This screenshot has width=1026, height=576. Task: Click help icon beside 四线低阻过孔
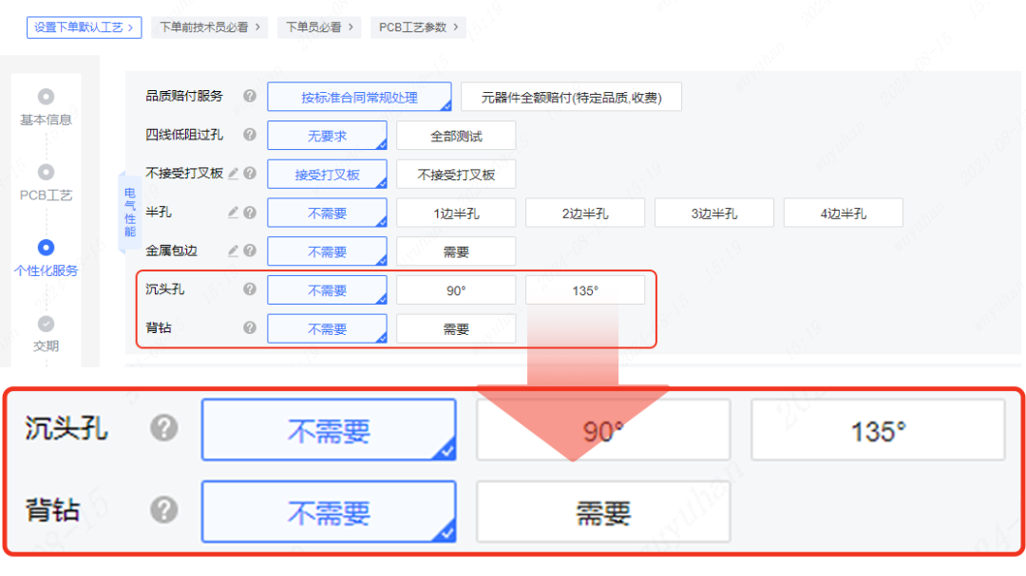(x=250, y=135)
